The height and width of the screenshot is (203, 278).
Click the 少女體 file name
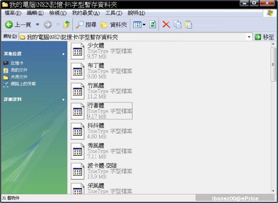click(96, 46)
